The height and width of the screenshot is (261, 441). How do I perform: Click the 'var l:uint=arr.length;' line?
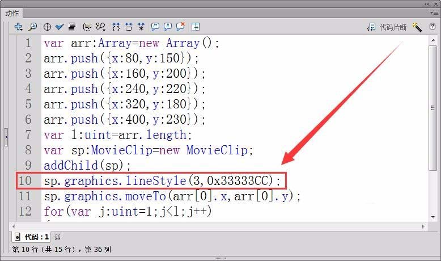pyautogui.click(x=118, y=134)
